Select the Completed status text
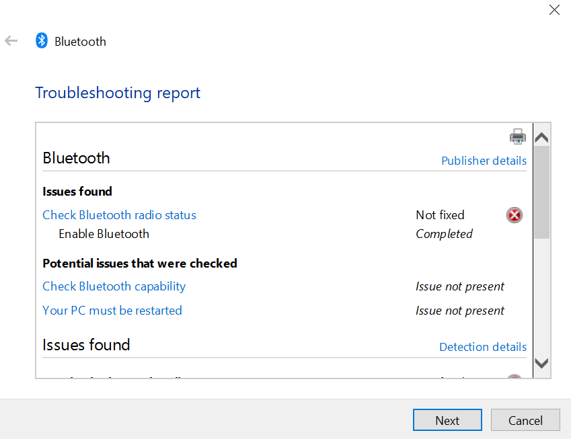 pyautogui.click(x=445, y=234)
